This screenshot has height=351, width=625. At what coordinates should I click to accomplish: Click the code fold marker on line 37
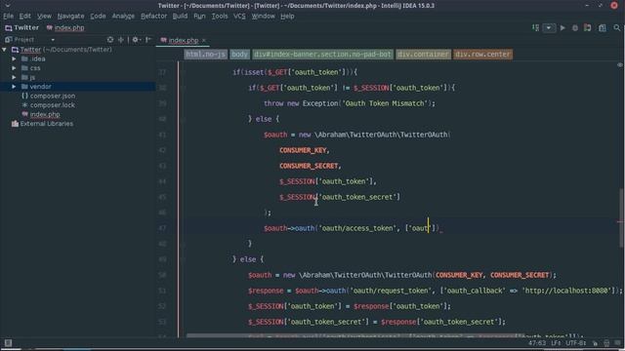tap(183, 72)
